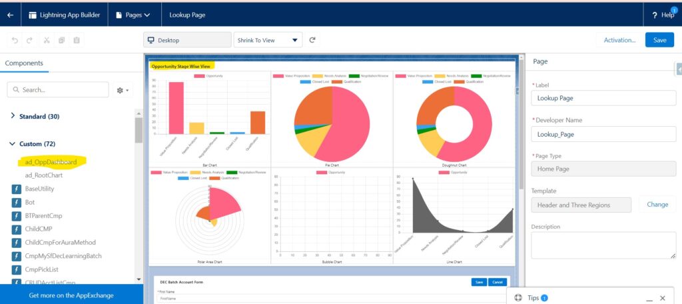Select the ad_OppDashboard component
Image resolution: width=682 pixels, height=304 pixels.
point(51,162)
